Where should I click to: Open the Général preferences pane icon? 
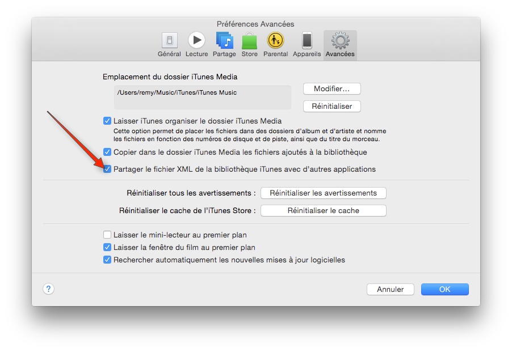point(169,40)
